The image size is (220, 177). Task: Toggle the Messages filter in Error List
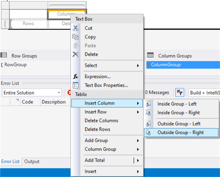point(157,93)
